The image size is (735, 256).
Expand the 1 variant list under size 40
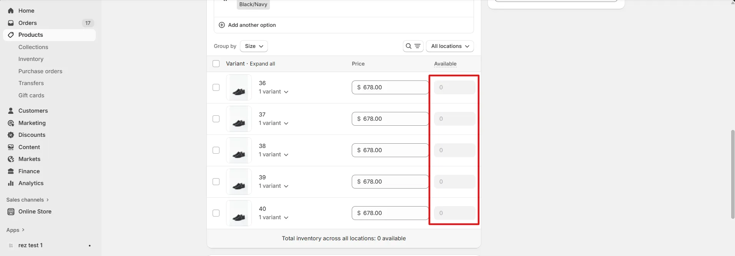[x=273, y=217]
